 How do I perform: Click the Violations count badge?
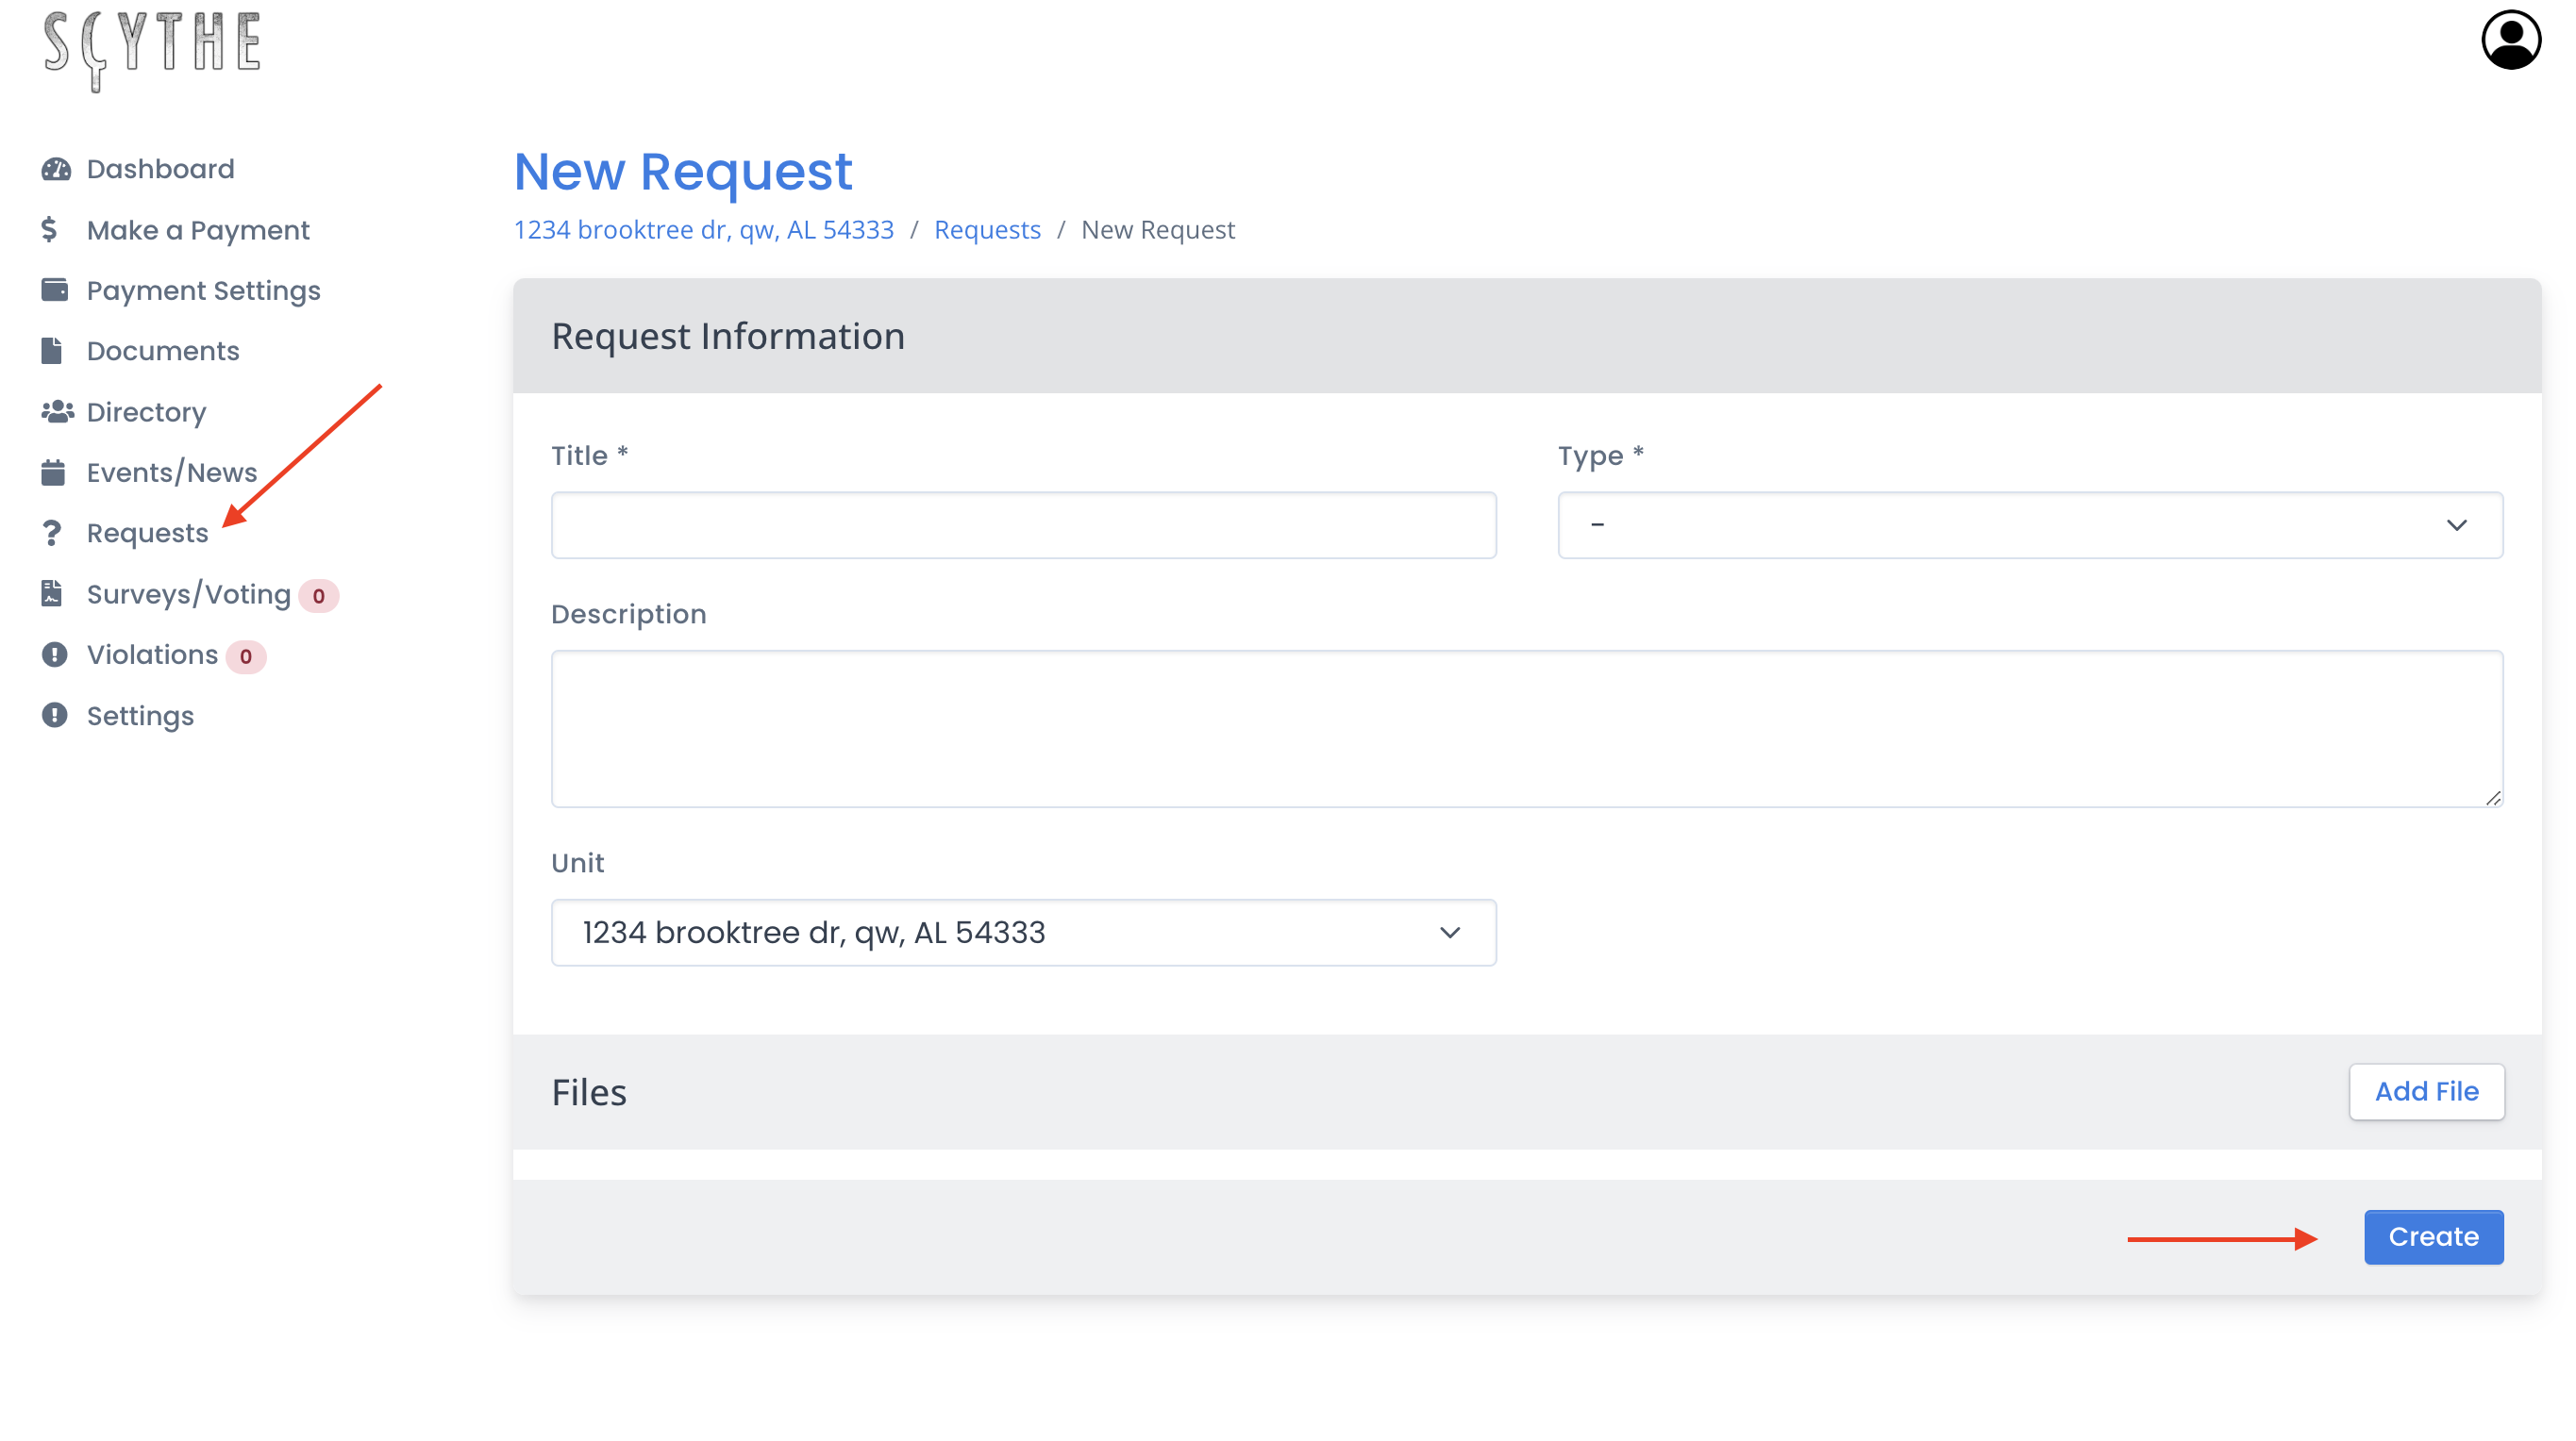pyautogui.click(x=246, y=656)
